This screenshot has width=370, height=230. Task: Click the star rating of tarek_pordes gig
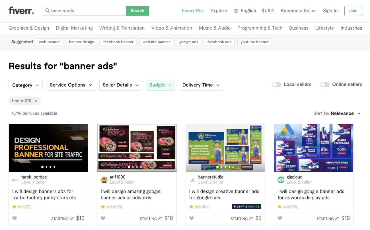click(x=22, y=207)
